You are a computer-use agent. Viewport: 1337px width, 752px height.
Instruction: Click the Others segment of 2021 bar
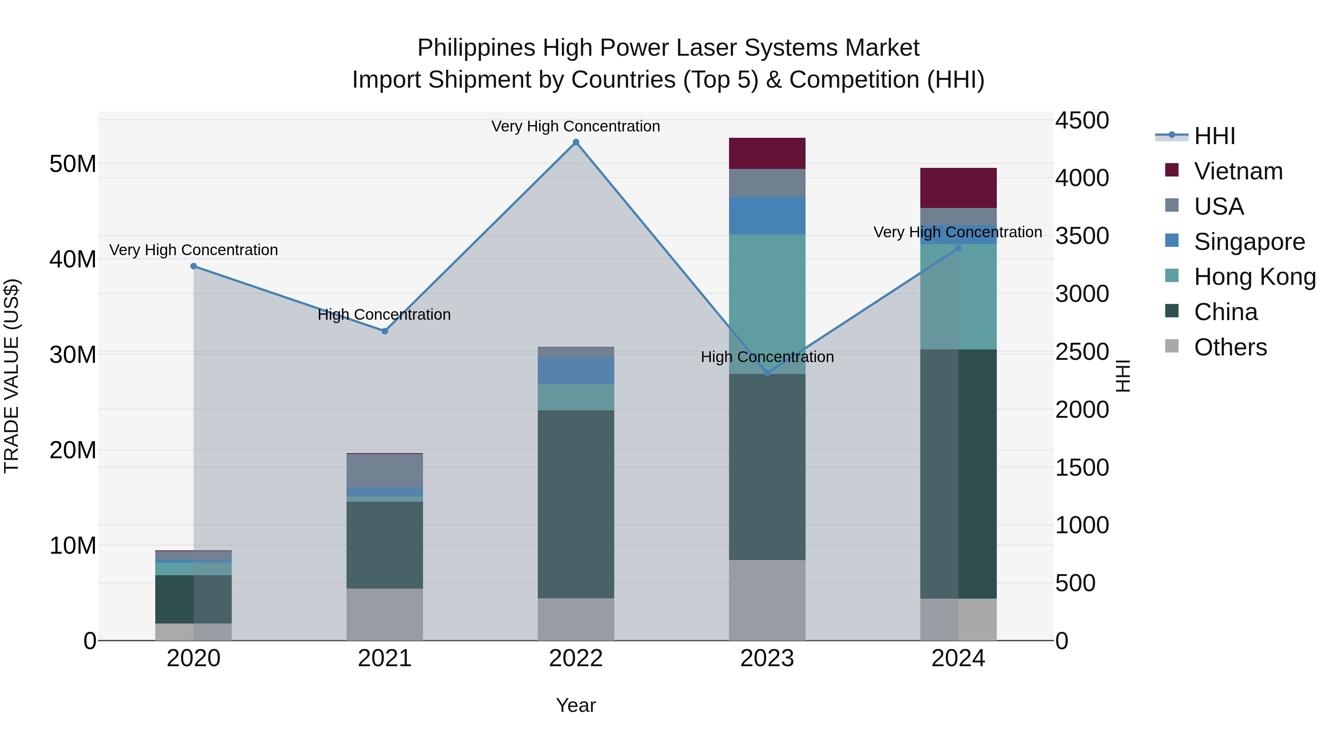385,615
